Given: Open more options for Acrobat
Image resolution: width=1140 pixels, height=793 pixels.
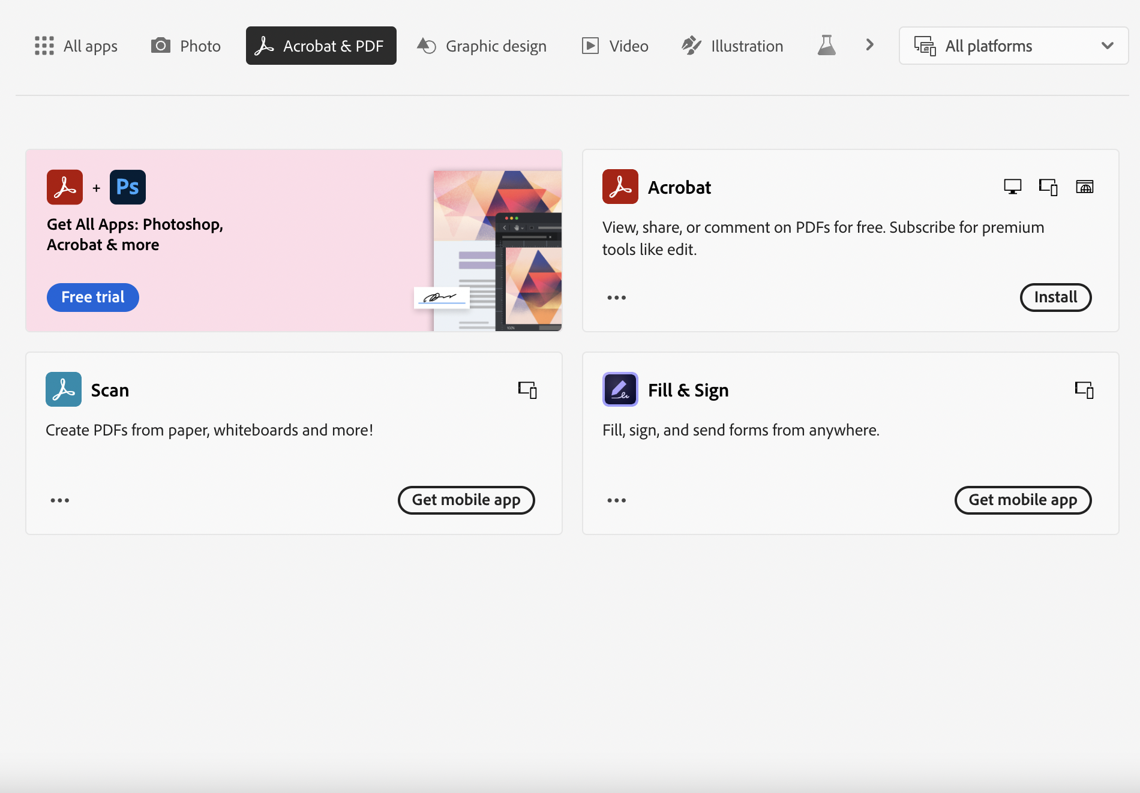Looking at the screenshot, I should click(x=617, y=298).
